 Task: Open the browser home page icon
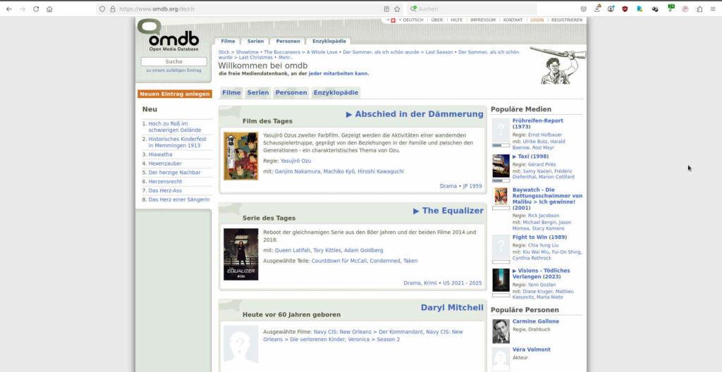(x=49, y=8)
